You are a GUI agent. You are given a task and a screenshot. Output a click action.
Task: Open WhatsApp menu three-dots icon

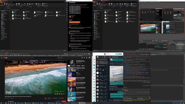coord(107,57)
